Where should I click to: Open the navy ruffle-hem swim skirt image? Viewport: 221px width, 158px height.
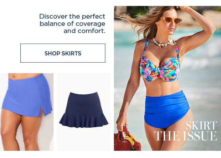[x=84, y=112]
